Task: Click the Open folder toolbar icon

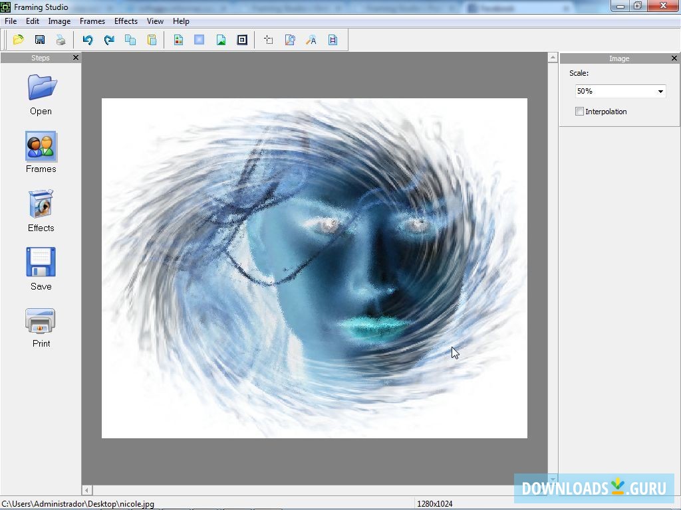Action: 18,40
